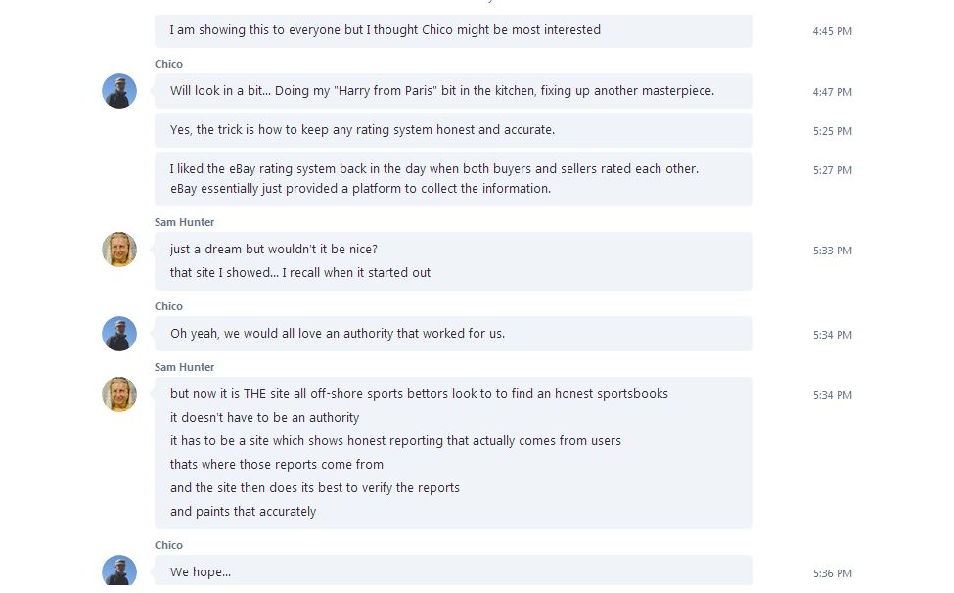Click the Chico name above "Will look in a bit"
Viewport: 954px width, 593px height.
(x=168, y=64)
